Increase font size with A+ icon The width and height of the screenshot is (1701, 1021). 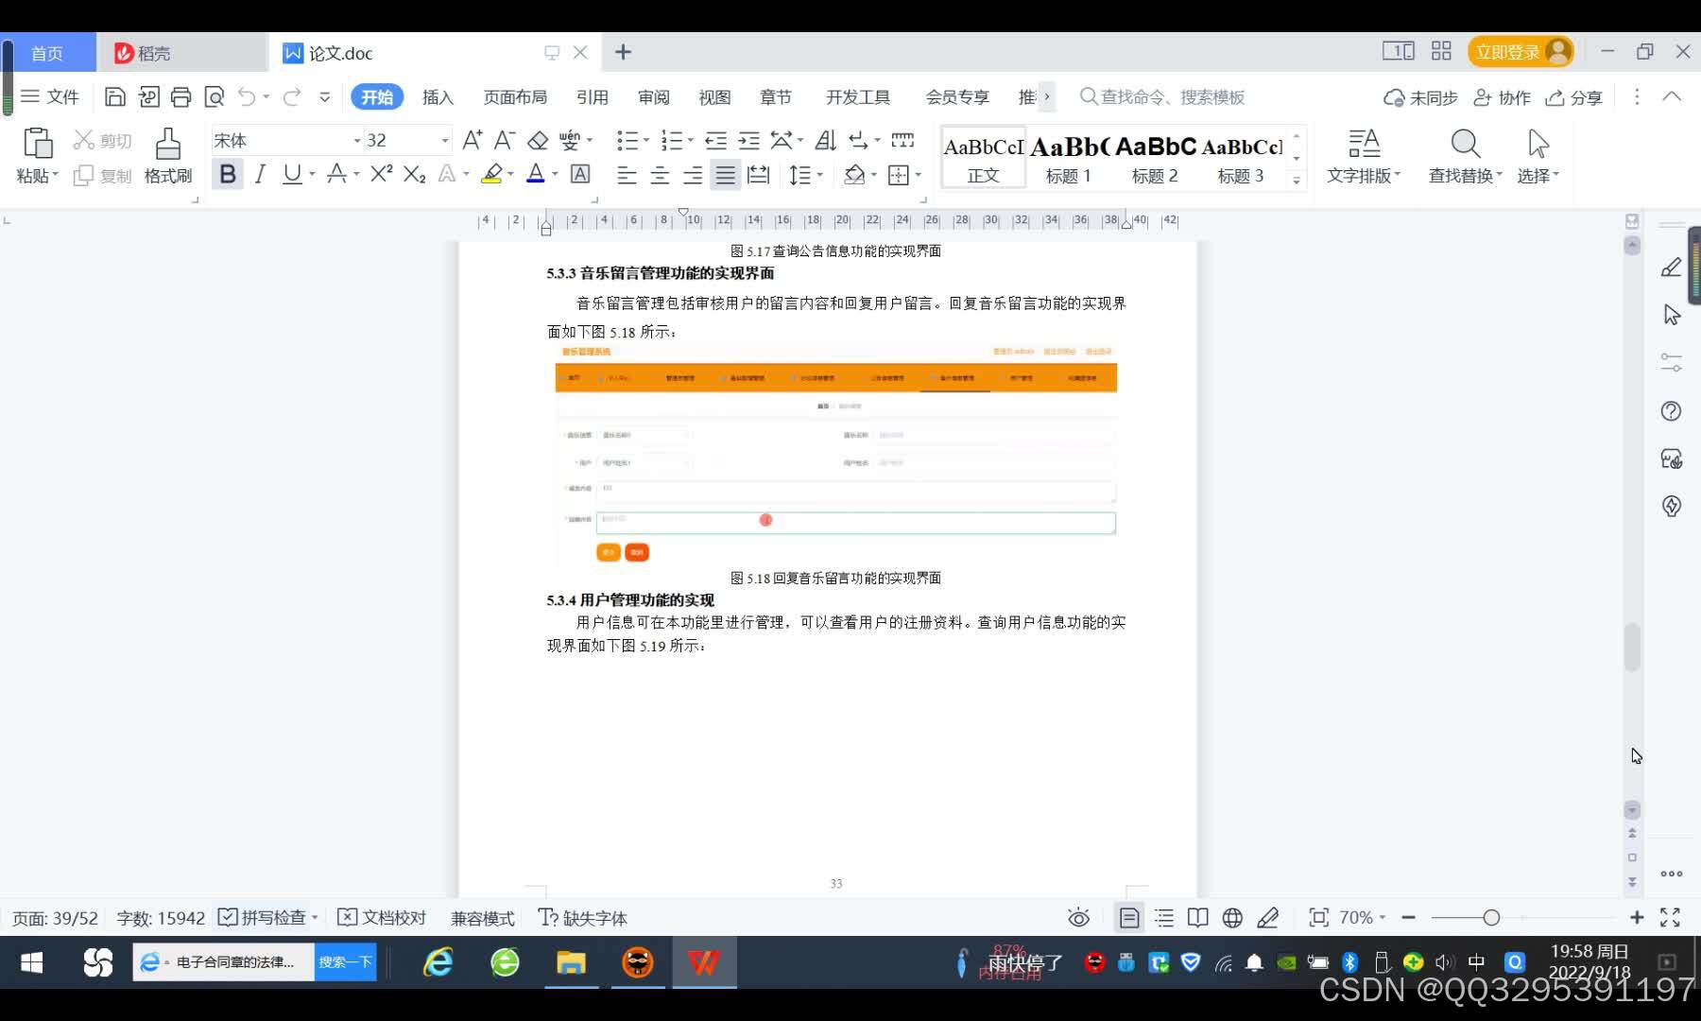(472, 141)
